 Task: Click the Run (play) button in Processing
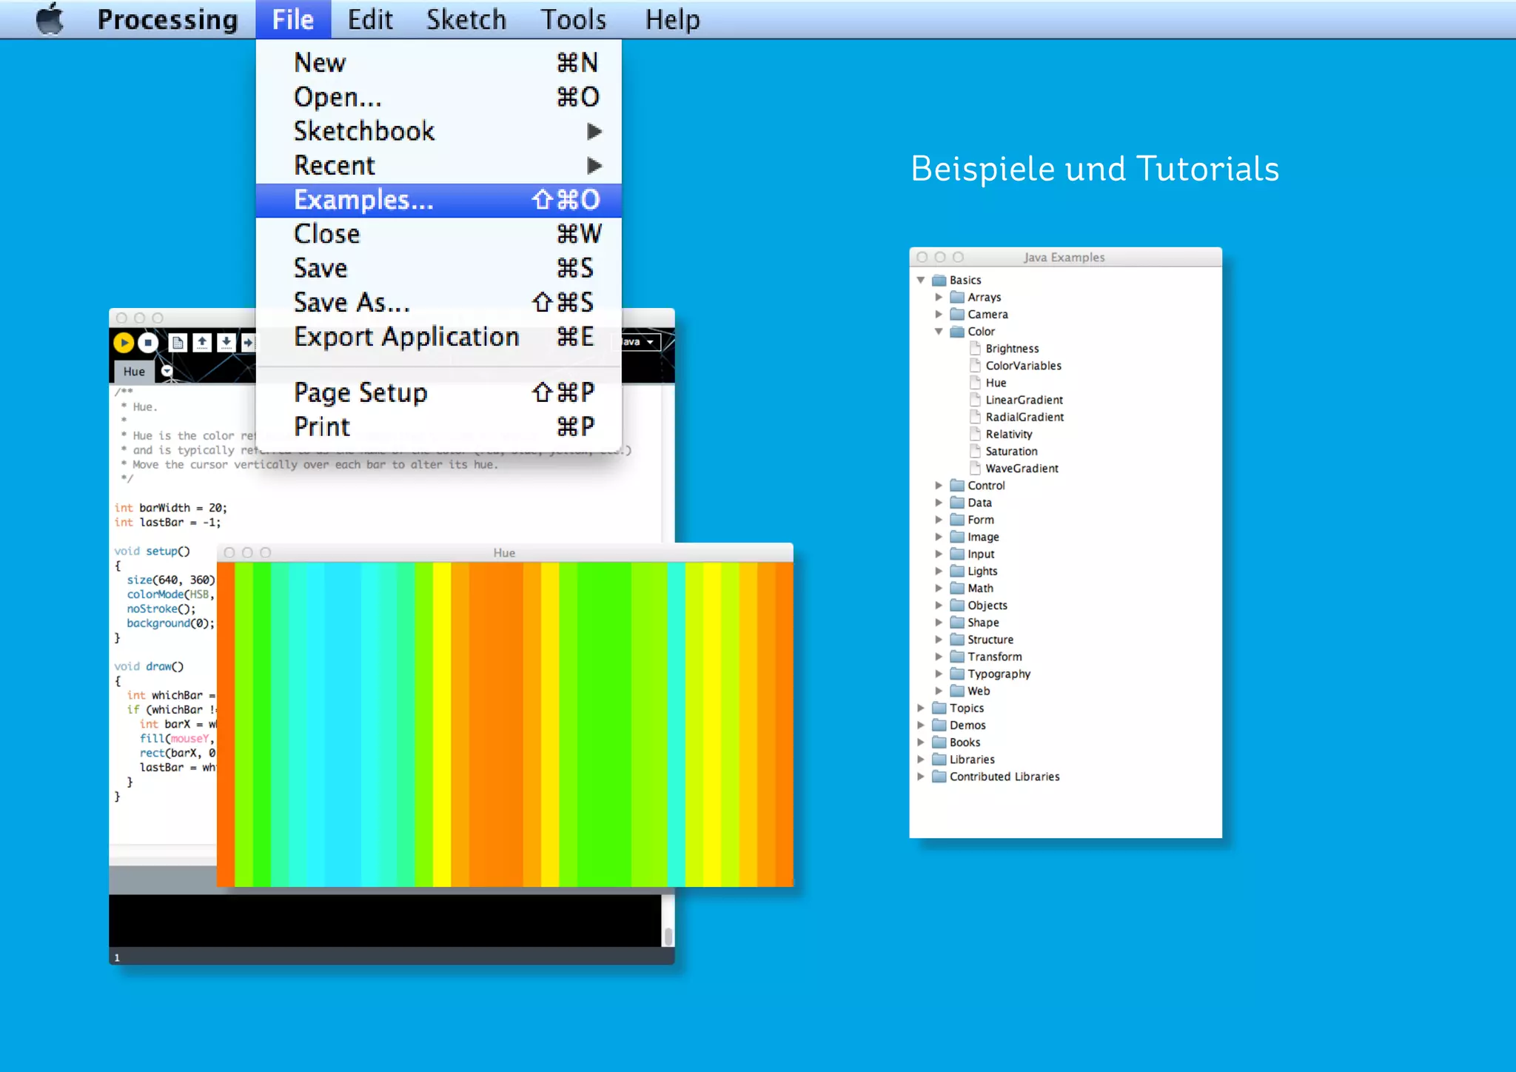click(124, 342)
